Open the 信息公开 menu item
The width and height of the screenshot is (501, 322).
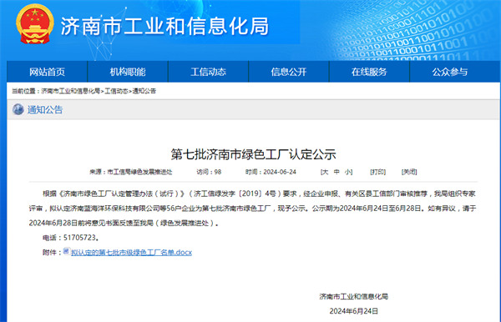[289, 72]
